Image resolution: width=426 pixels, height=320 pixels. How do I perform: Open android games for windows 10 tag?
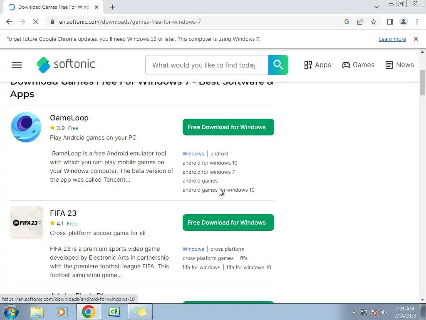coord(218,190)
